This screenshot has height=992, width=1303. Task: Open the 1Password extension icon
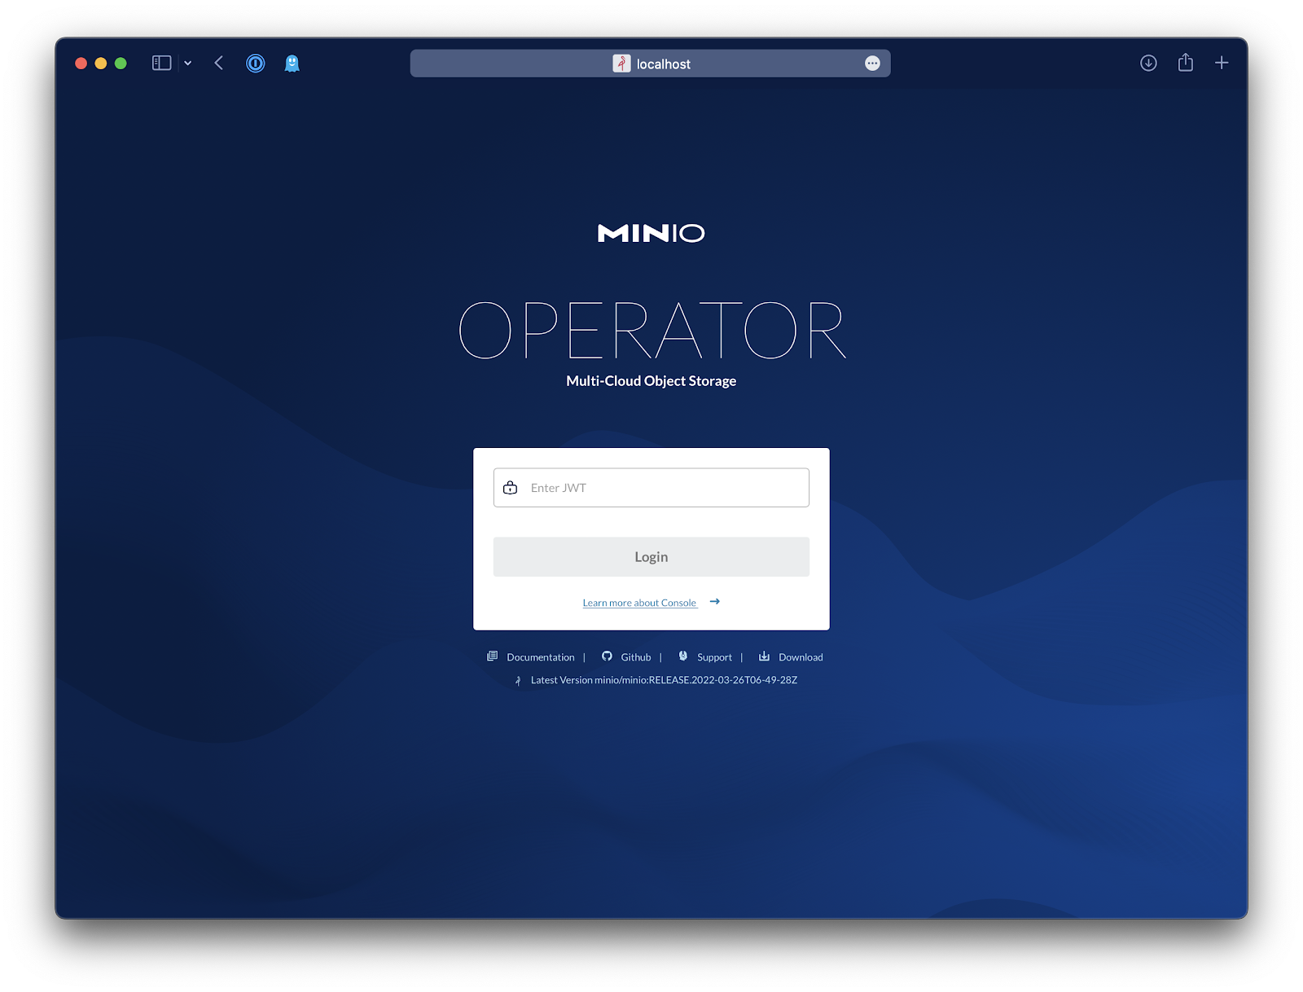(256, 64)
